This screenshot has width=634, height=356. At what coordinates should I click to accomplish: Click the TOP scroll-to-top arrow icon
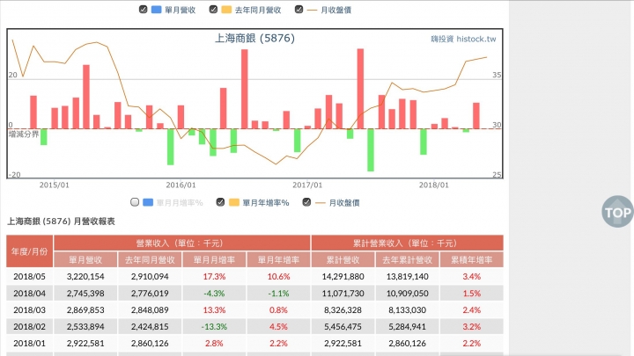[617, 212]
